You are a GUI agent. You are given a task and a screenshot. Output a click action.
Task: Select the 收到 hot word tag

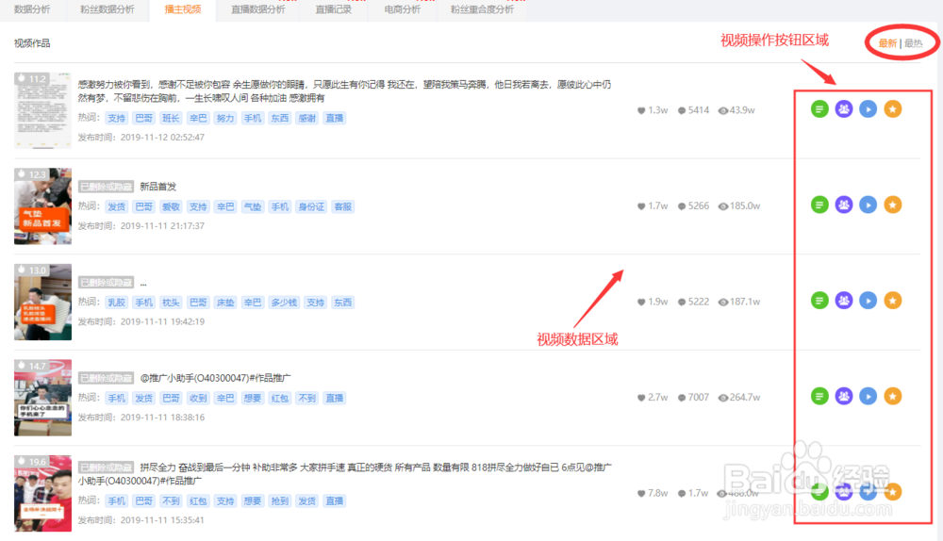pos(198,398)
